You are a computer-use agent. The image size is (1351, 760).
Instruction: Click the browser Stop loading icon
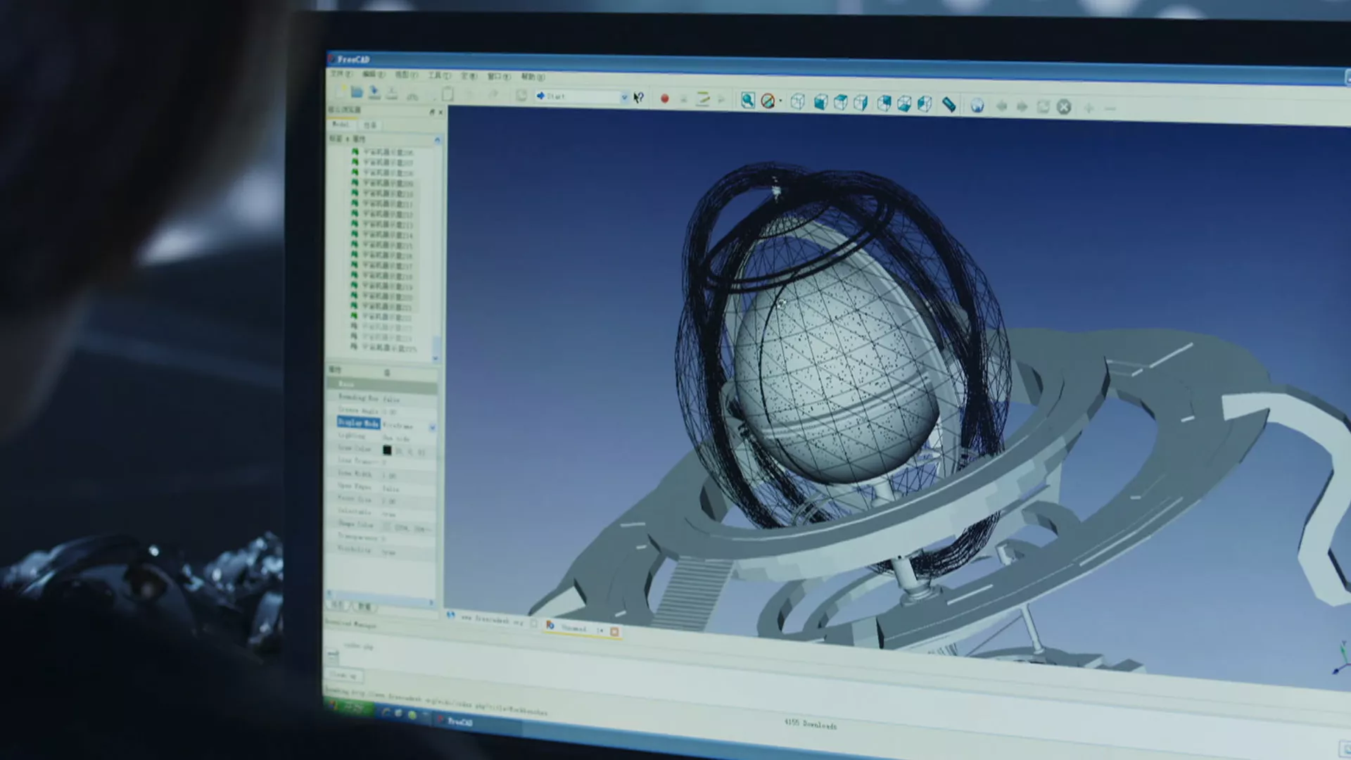pos(1064,107)
